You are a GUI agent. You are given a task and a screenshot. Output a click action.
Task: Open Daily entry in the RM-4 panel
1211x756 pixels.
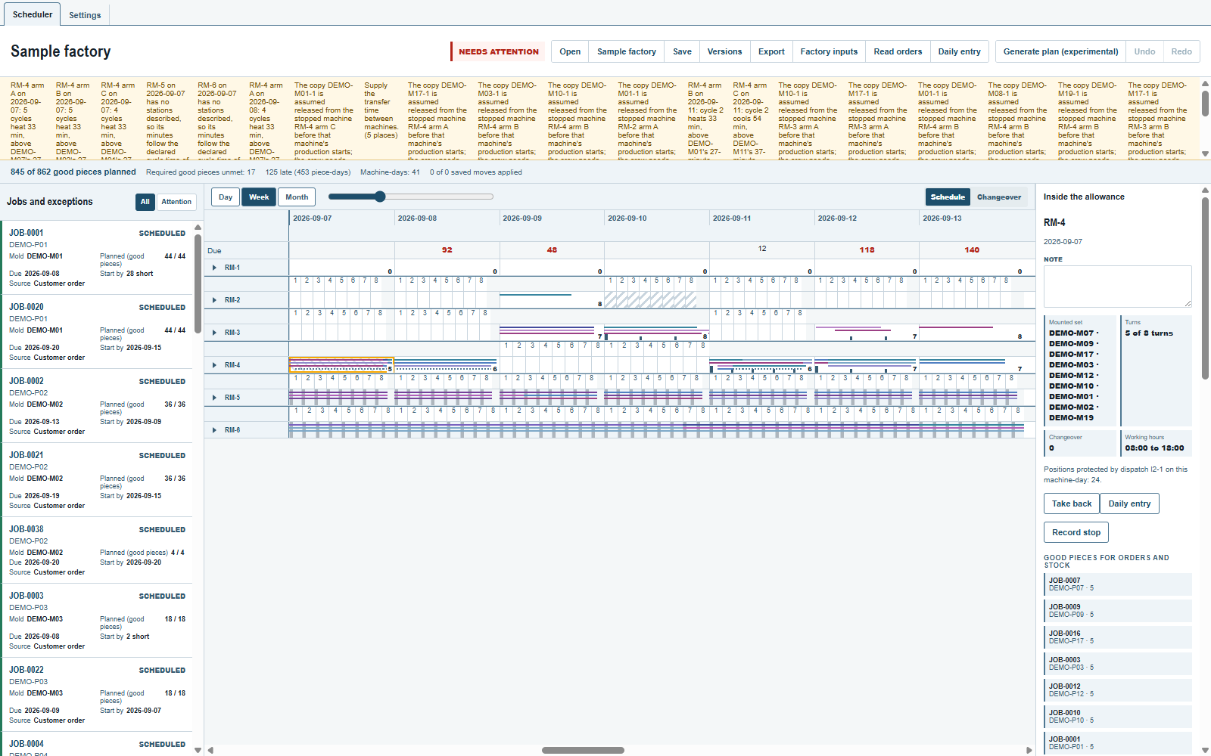click(1129, 503)
